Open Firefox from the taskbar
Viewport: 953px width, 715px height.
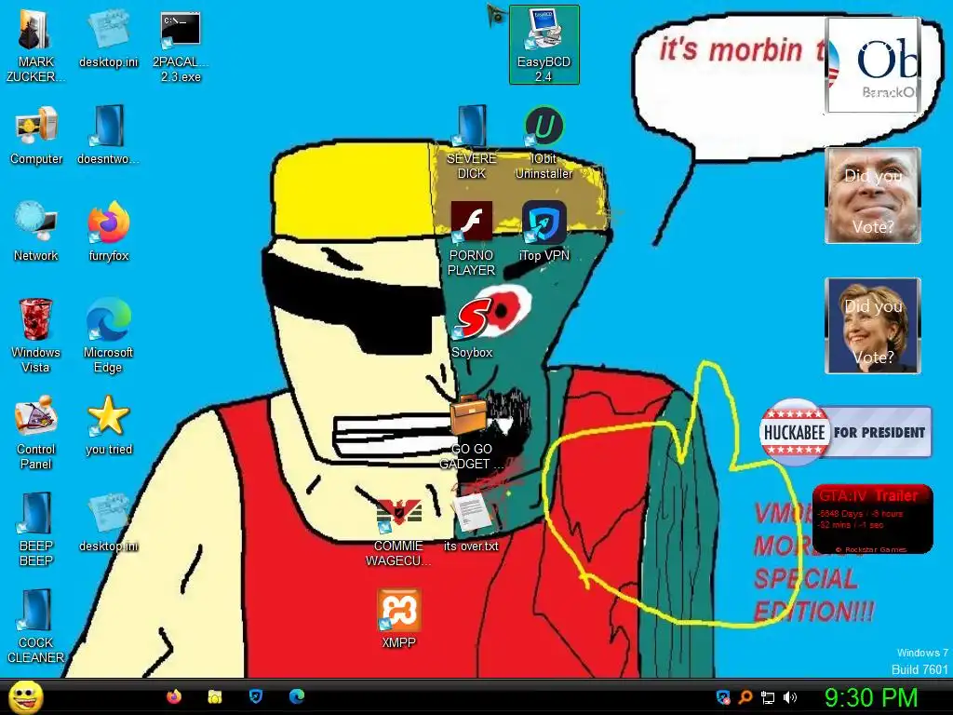point(174,696)
